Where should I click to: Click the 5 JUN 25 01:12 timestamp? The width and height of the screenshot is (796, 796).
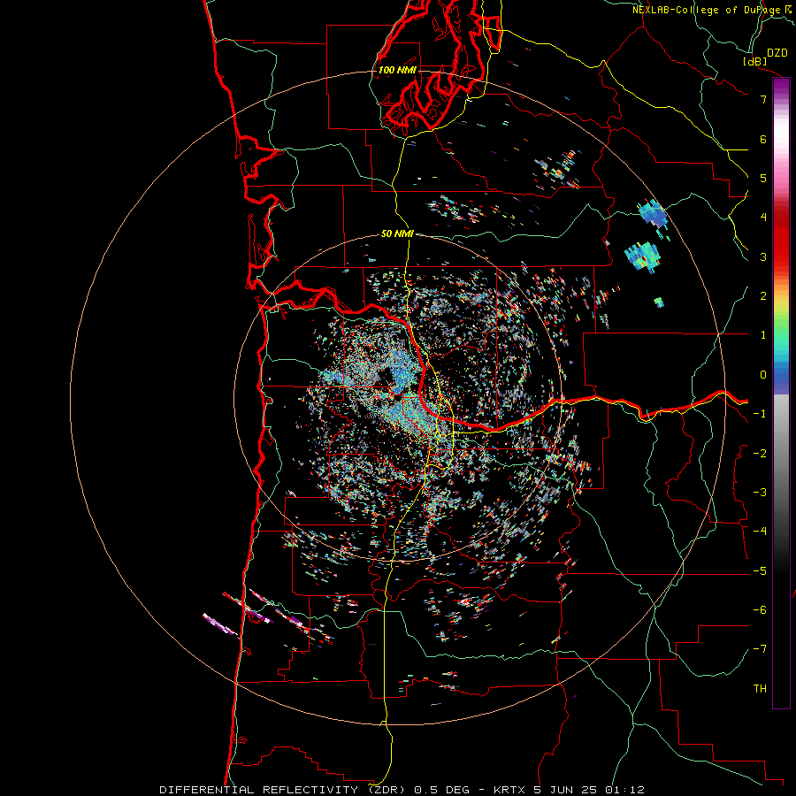(x=589, y=790)
